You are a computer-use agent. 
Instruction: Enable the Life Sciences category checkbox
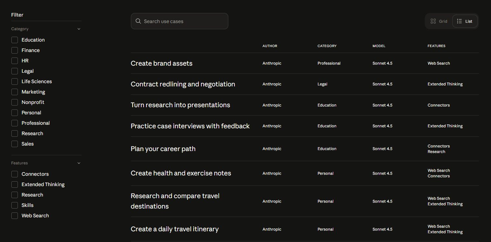coord(15,82)
